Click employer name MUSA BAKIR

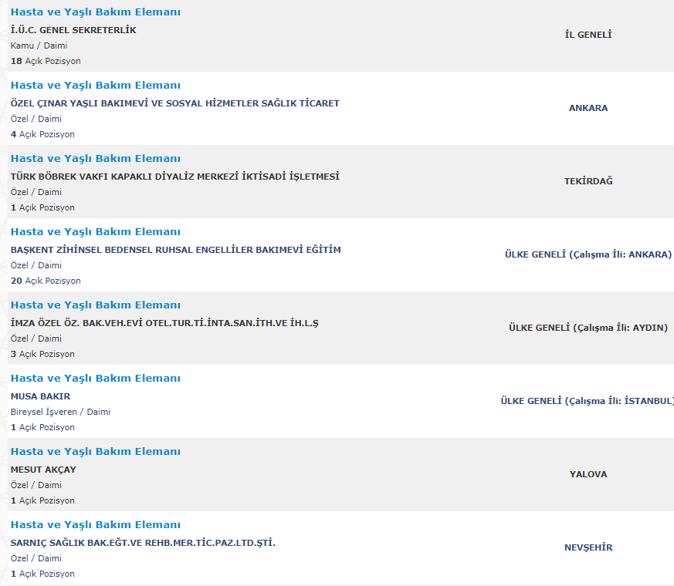pyautogui.click(x=40, y=396)
